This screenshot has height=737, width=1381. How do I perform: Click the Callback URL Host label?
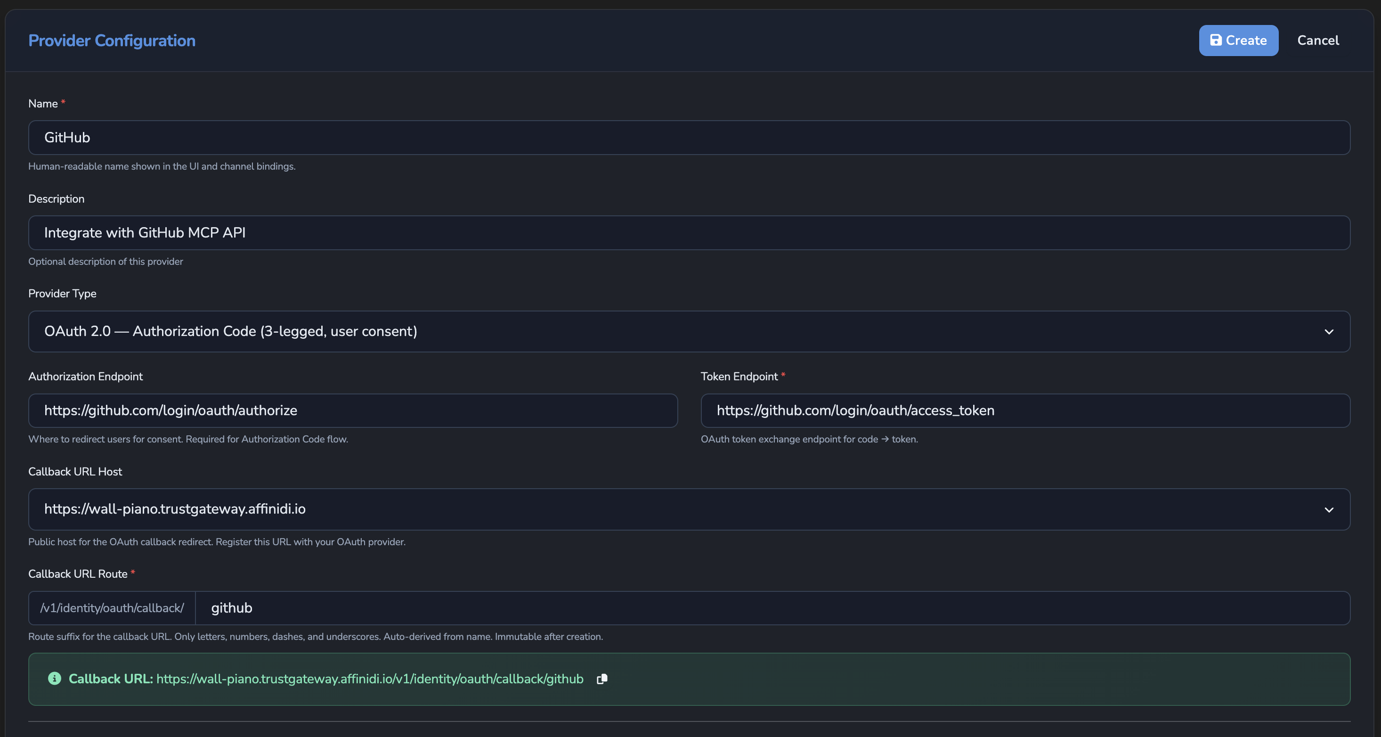click(75, 472)
